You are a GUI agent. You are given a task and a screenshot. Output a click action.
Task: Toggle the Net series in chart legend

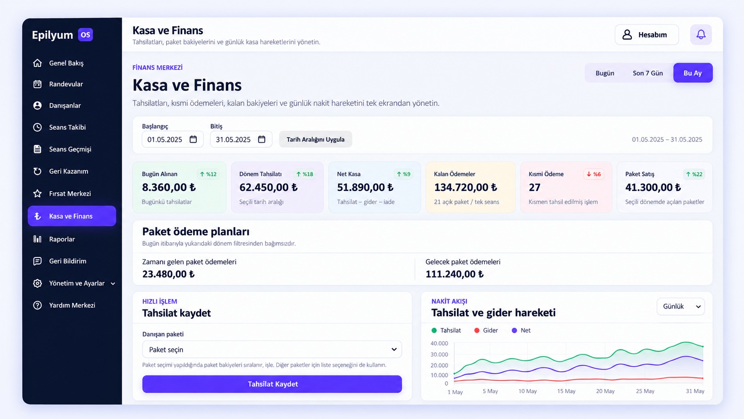[x=521, y=330]
